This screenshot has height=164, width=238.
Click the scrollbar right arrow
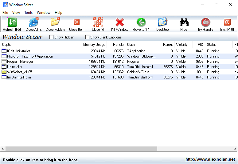(x=235, y=149)
